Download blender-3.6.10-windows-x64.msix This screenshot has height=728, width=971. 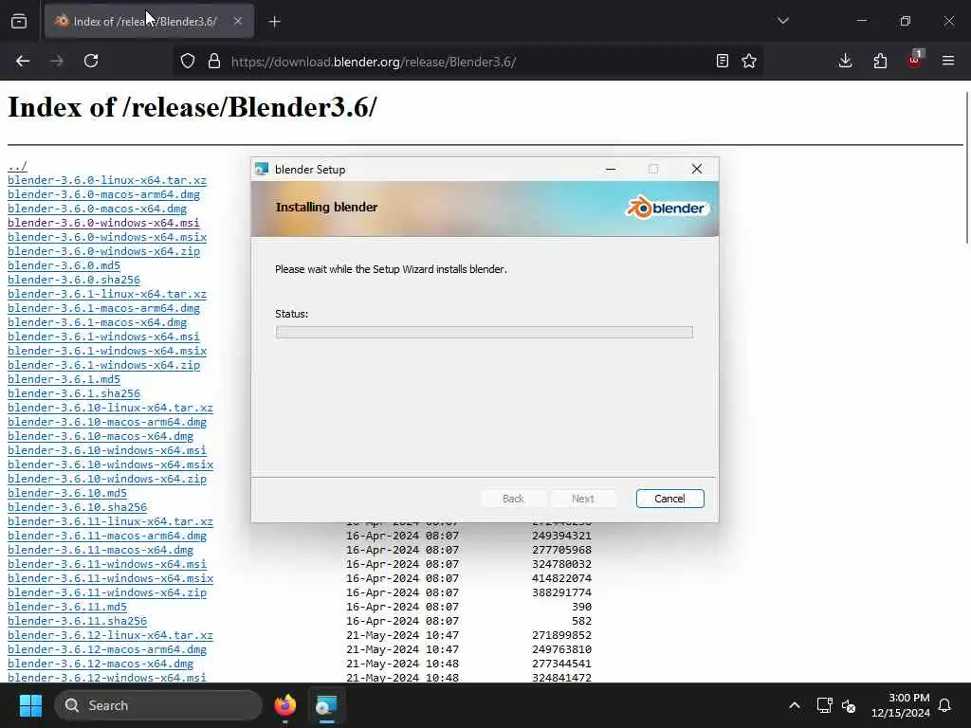coord(110,464)
